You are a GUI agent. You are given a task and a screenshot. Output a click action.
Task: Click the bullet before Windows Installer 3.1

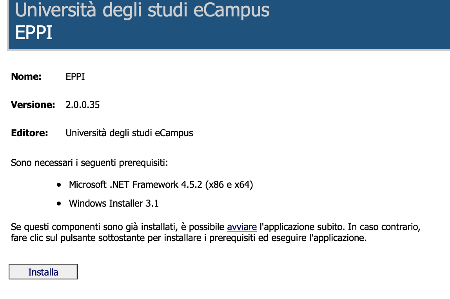click(59, 204)
